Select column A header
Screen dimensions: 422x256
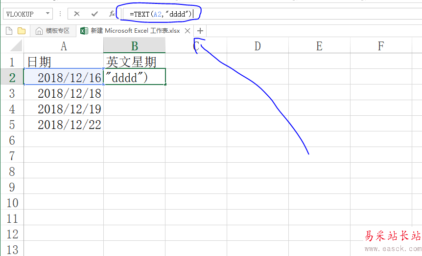(x=64, y=45)
